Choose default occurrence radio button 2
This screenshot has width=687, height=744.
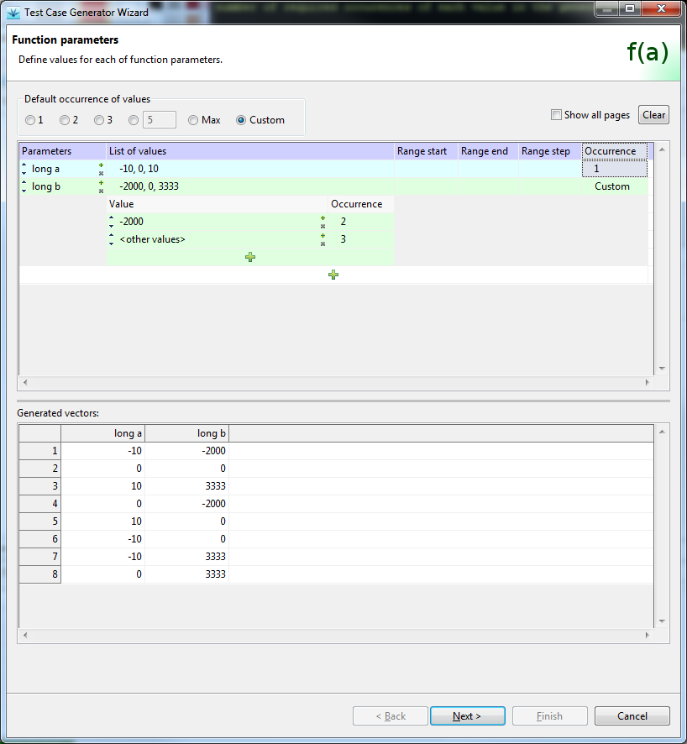(x=65, y=120)
